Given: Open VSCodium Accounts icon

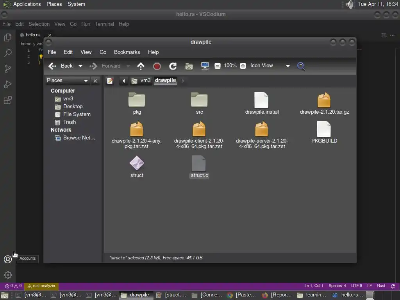Looking at the screenshot, I should [8, 259].
